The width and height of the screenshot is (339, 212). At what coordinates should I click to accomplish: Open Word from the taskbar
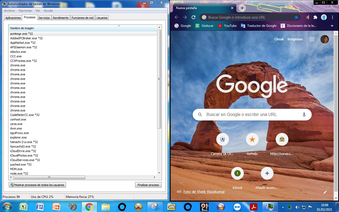tap(40, 207)
